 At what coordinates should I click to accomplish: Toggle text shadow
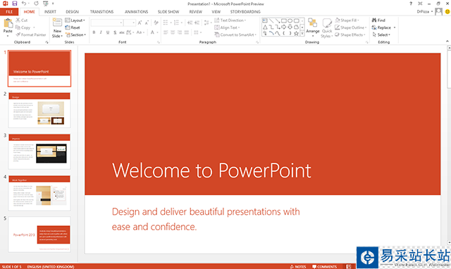point(115,32)
